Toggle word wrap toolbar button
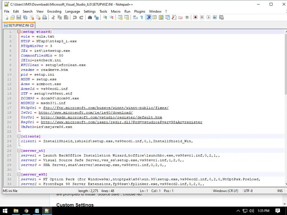This screenshot has height=215, width=287. (135, 17)
